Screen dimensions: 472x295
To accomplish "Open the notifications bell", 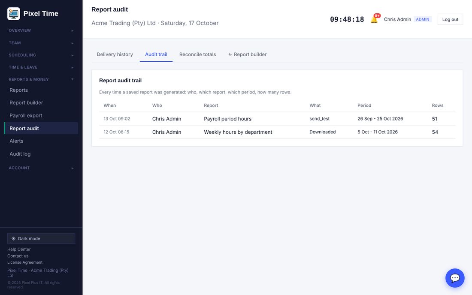I will 374,20.
